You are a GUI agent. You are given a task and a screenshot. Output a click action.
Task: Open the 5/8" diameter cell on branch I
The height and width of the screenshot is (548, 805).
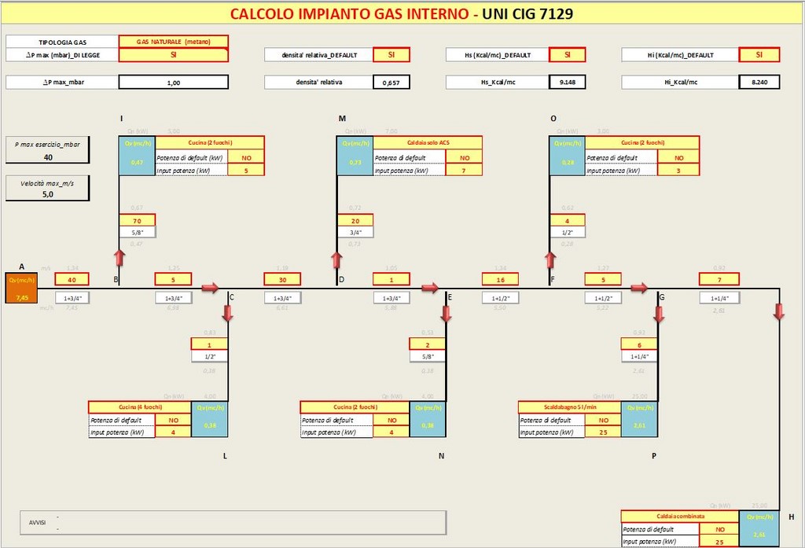[138, 232]
